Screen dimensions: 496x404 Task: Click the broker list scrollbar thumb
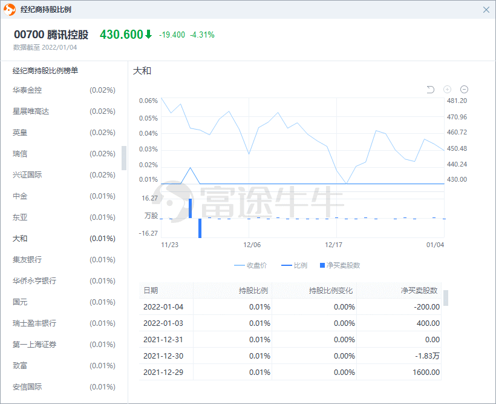[124, 157]
